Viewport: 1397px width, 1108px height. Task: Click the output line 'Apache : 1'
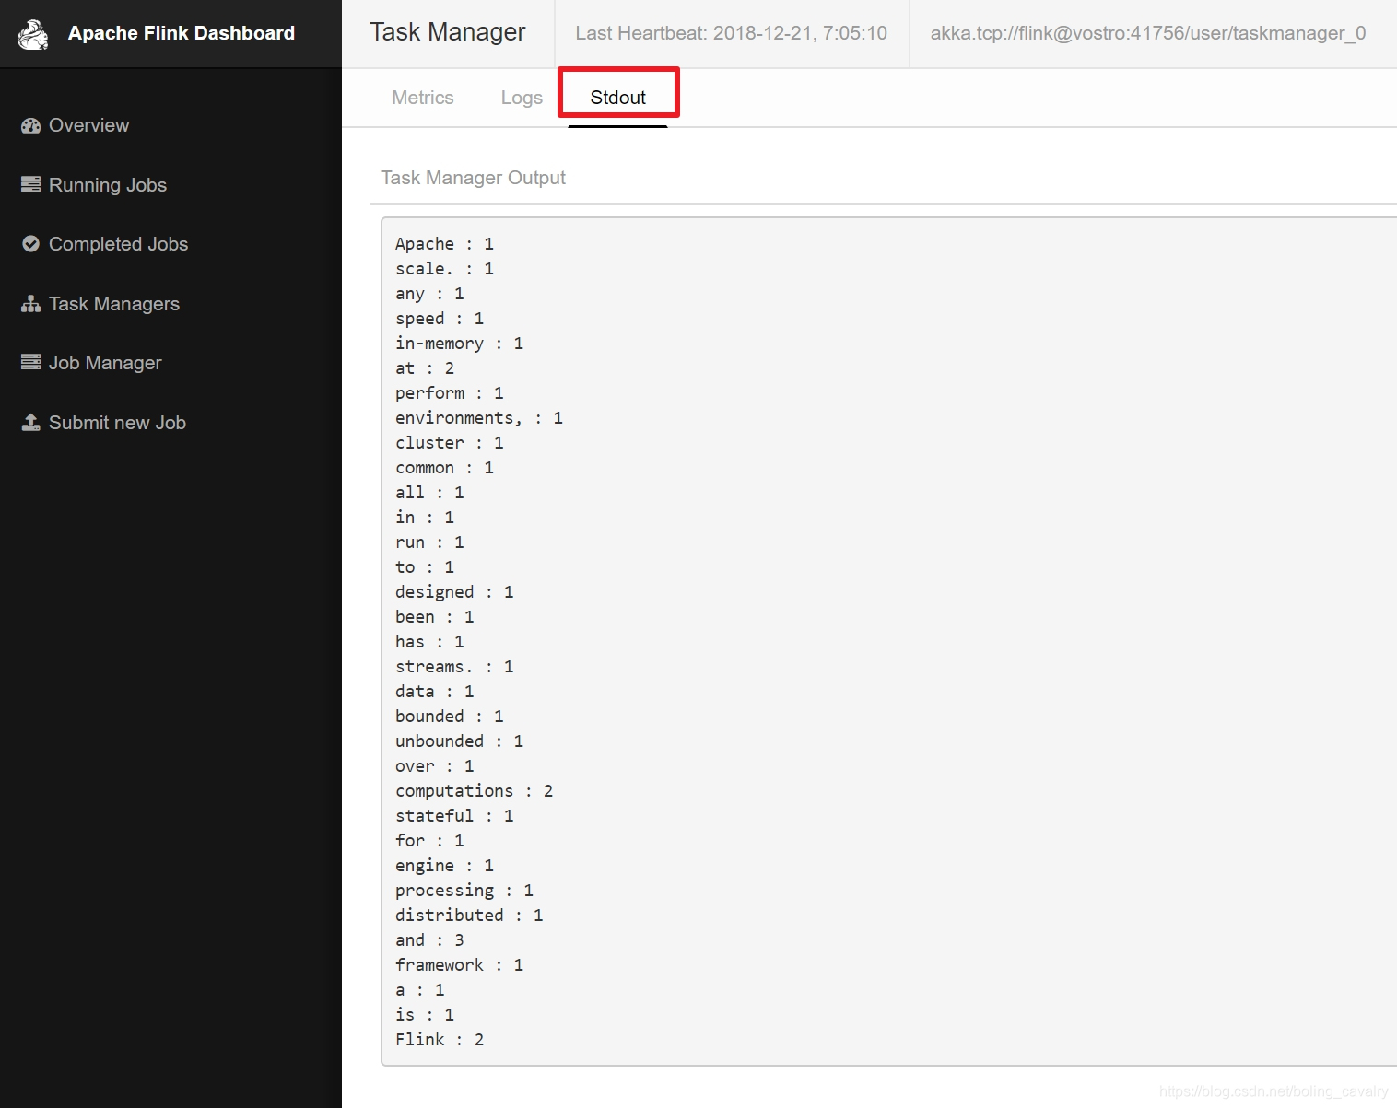point(445,244)
